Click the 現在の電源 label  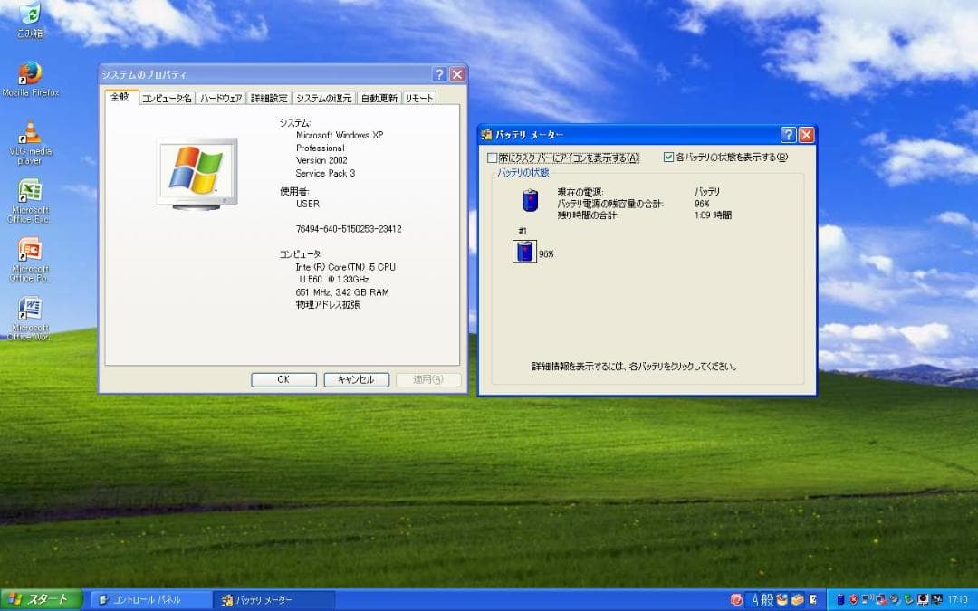click(x=580, y=192)
